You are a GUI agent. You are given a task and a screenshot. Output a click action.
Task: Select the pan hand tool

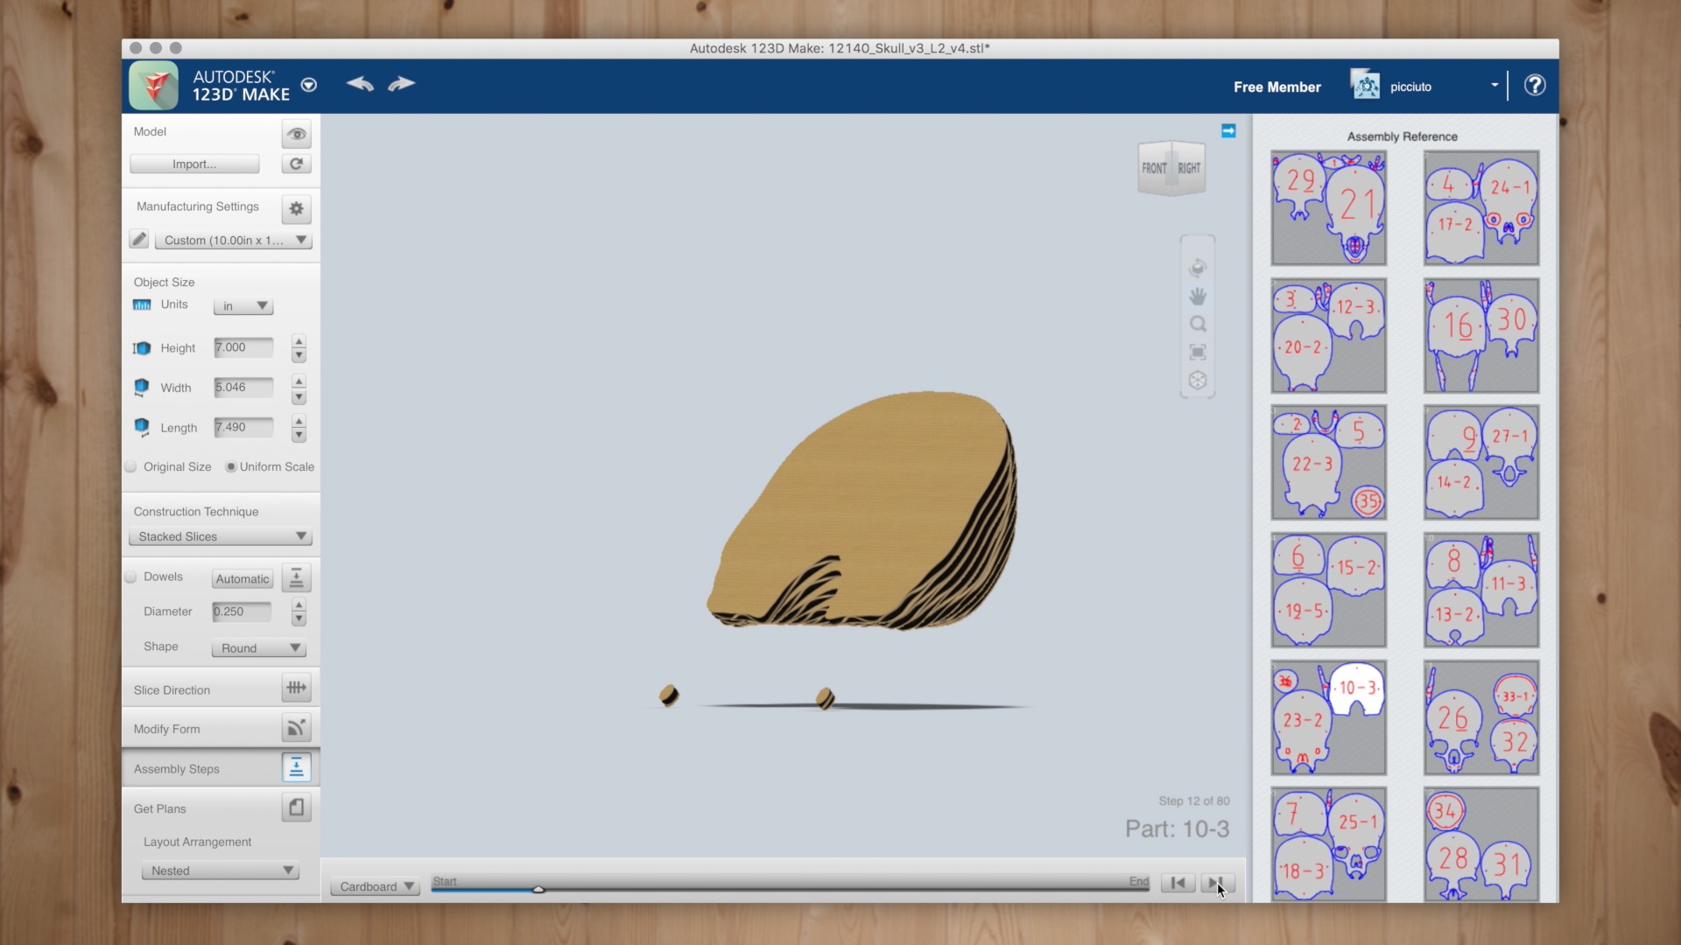[1198, 296]
